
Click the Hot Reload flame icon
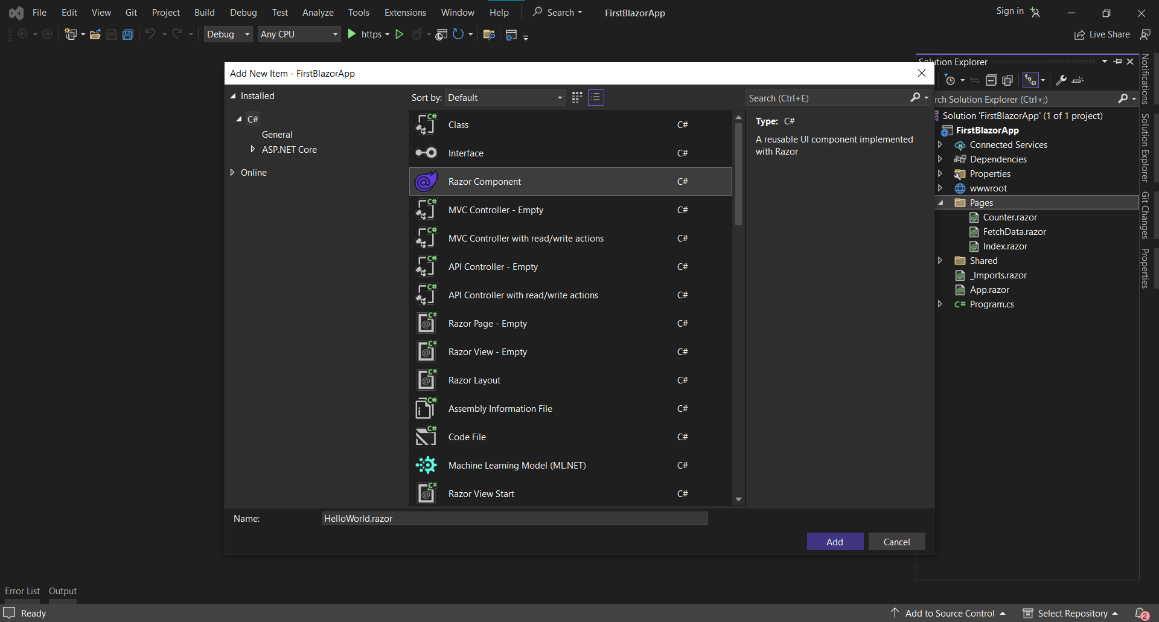pyautogui.click(x=417, y=34)
